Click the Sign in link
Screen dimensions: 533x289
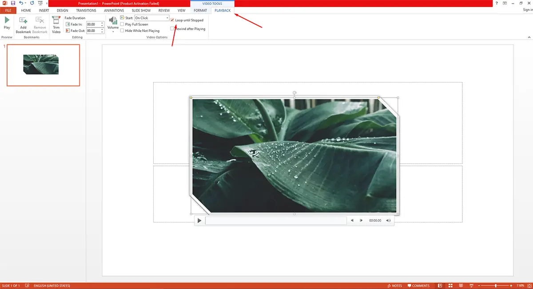528,10
